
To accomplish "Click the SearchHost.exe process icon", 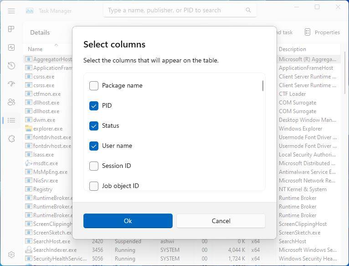I will pos(29,241).
